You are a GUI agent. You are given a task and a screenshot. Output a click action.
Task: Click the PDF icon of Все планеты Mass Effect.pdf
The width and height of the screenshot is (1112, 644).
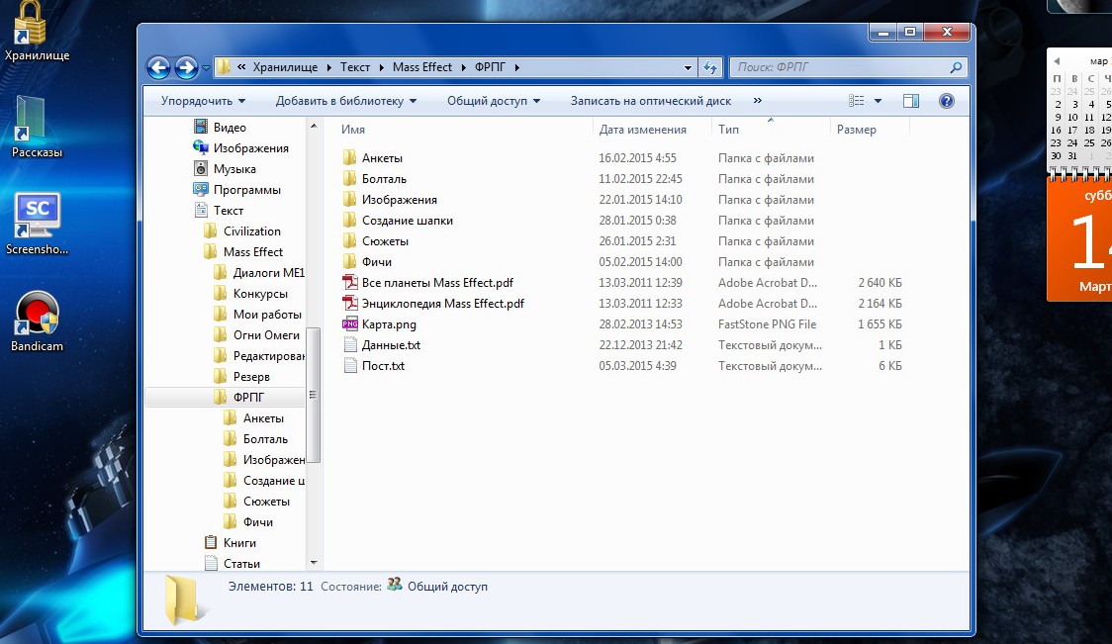tap(349, 282)
